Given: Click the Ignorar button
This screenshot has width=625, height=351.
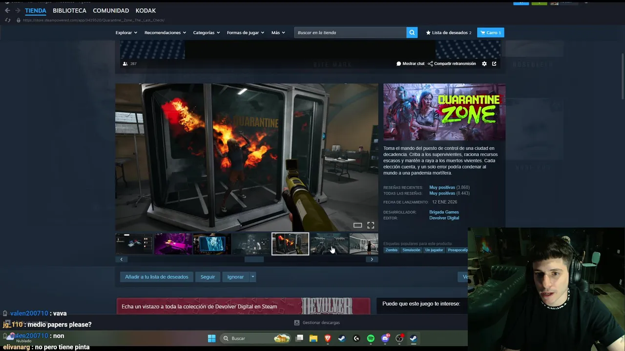Looking at the screenshot, I should click(235, 277).
